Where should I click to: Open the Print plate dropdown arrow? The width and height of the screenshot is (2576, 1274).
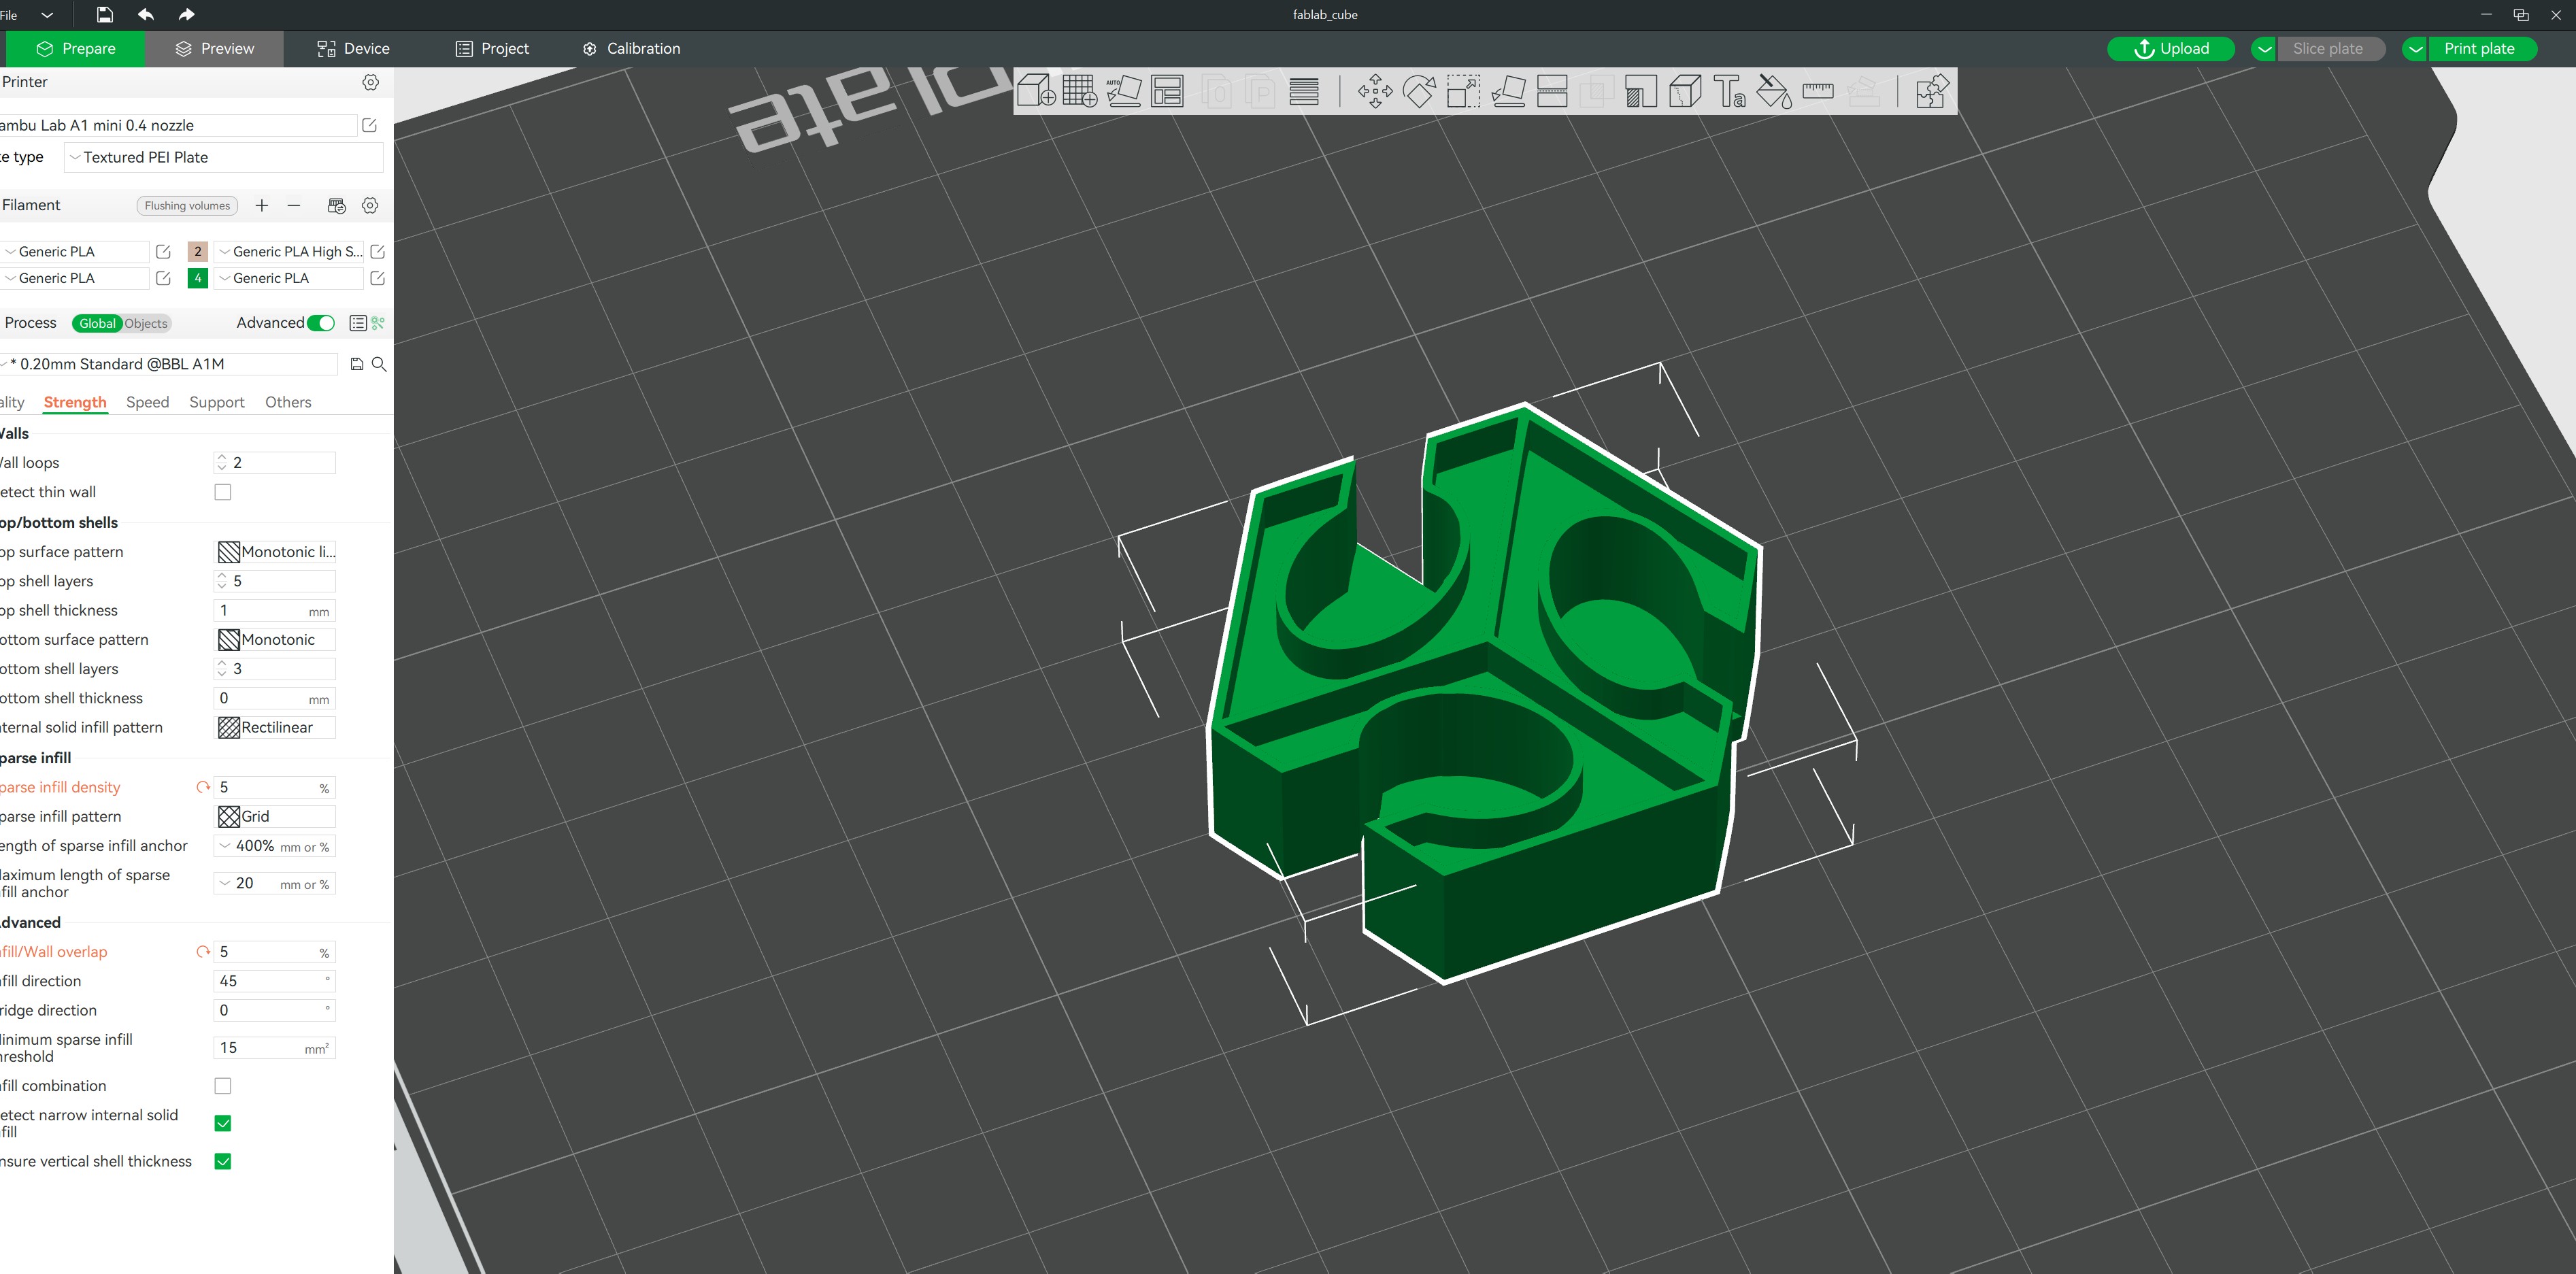coord(2415,49)
